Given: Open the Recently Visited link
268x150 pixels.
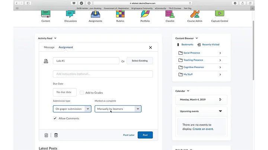Looking at the screenshot, I should pyautogui.click(x=211, y=45).
